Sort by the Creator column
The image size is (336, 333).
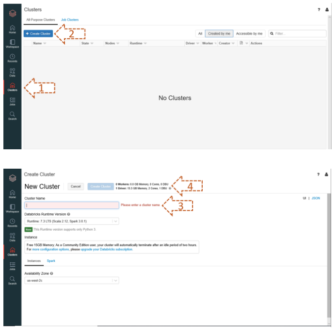pos(226,43)
